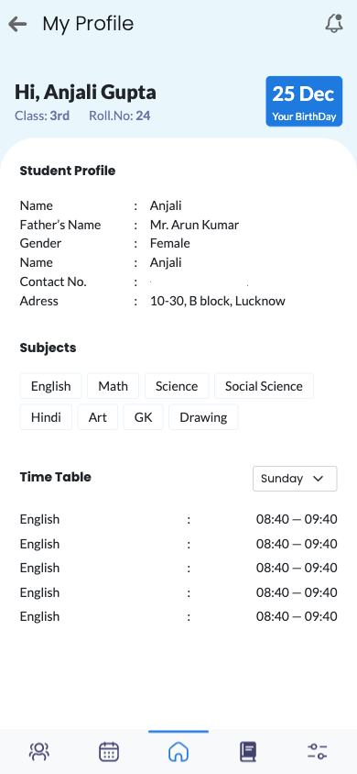Tap the 25 Dec birthday card
The image size is (357, 774).
(x=304, y=101)
